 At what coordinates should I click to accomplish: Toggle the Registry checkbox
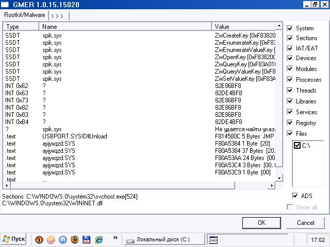[x=290, y=122]
